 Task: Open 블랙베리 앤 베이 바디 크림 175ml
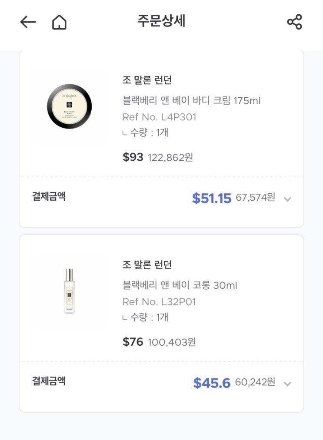click(191, 101)
